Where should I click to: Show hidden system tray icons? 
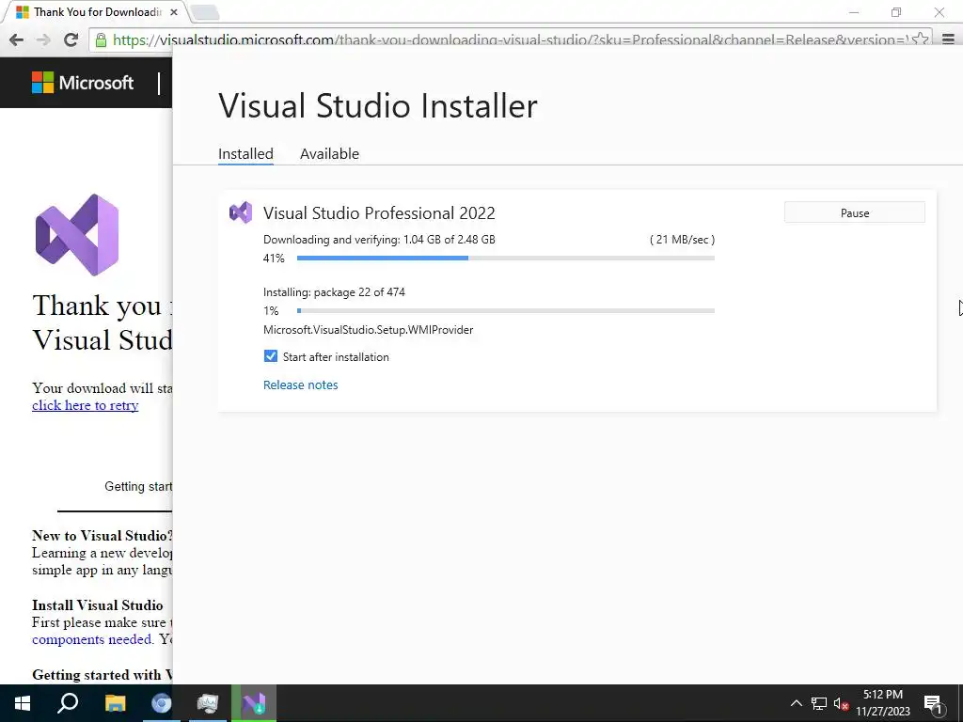coord(796,703)
